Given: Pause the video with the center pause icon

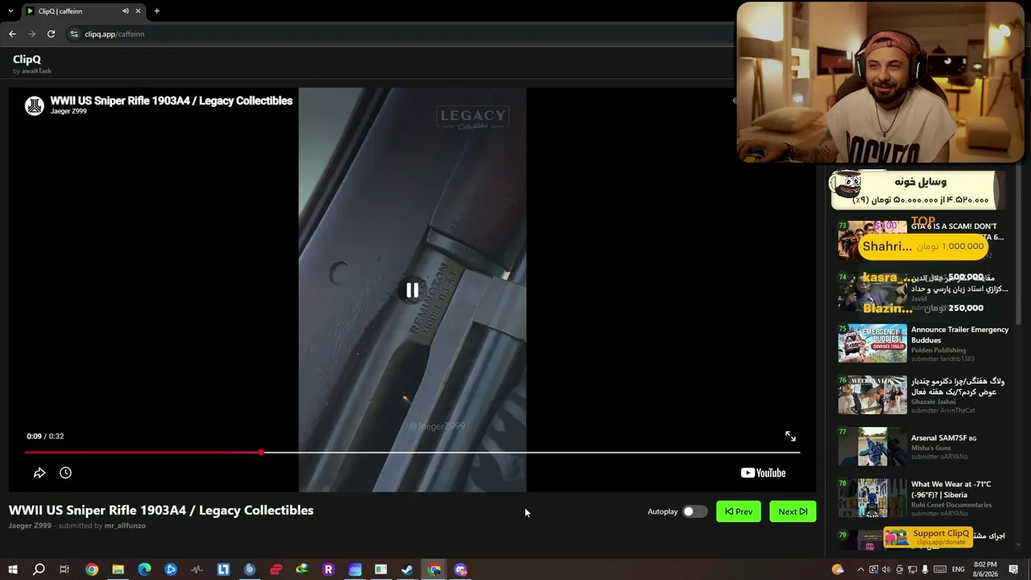Looking at the screenshot, I should click(x=412, y=290).
